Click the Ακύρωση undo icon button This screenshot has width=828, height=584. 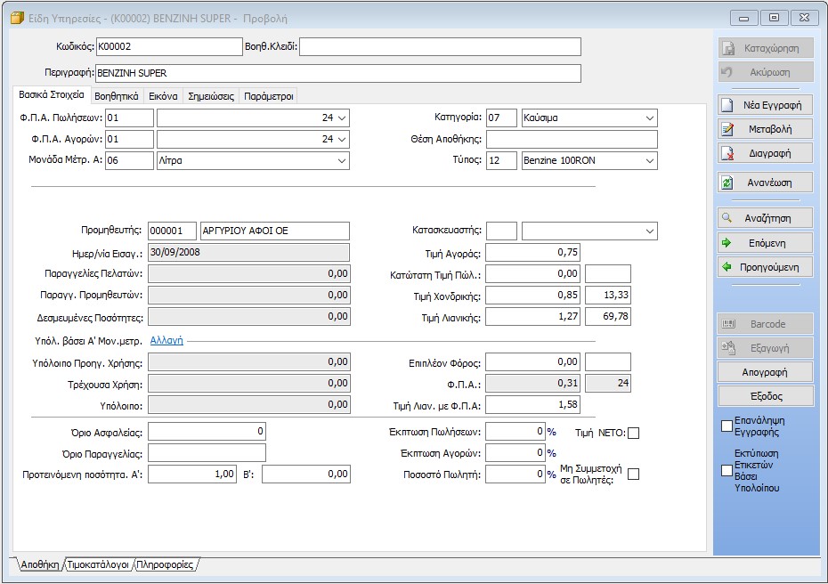(x=765, y=72)
